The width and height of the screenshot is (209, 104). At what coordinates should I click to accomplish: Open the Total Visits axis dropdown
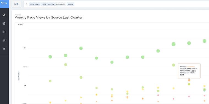click(x=19, y=76)
